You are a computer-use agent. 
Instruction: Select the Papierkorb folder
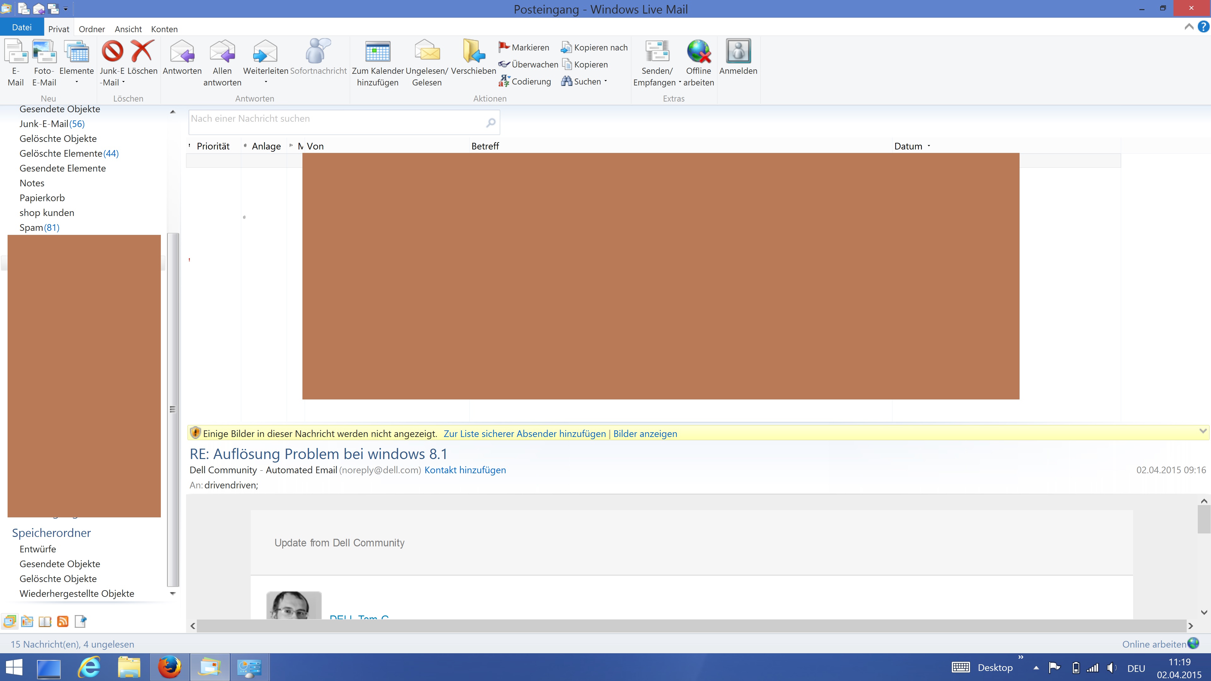42,198
